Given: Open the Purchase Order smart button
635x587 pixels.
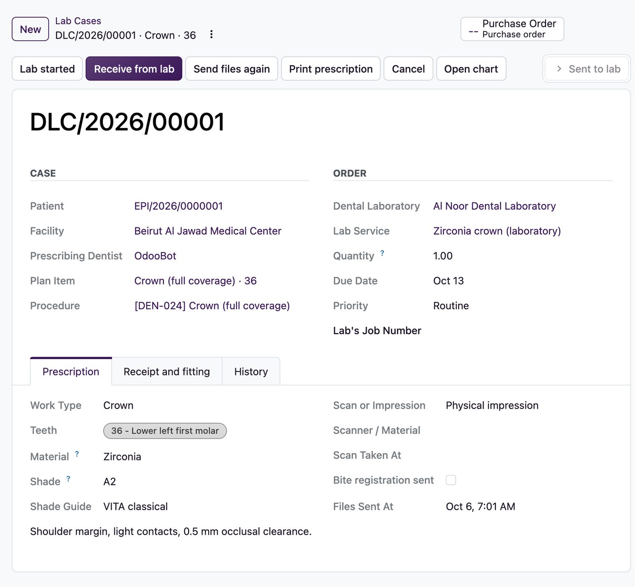Looking at the screenshot, I should (512, 29).
